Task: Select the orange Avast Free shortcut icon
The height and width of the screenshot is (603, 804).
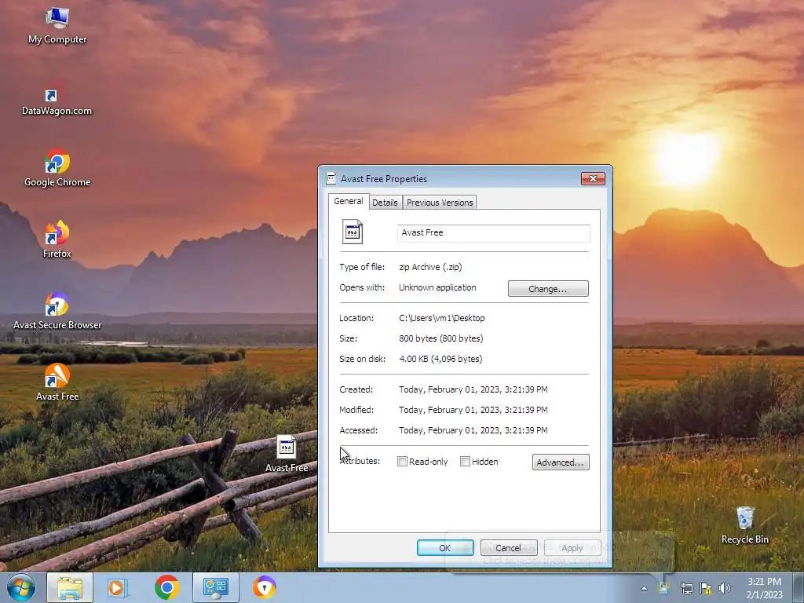Action: coord(57,376)
